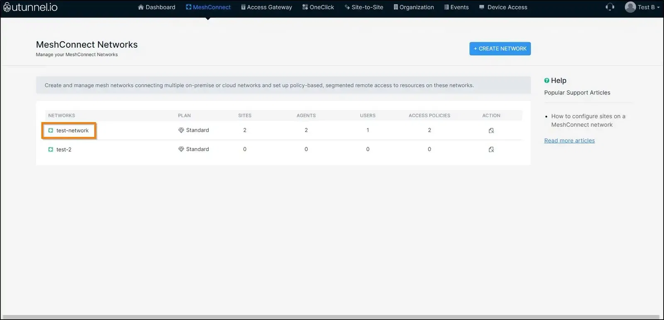Click Standard plan text in test-2 row
Image resolution: width=664 pixels, height=320 pixels.
coord(198,149)
